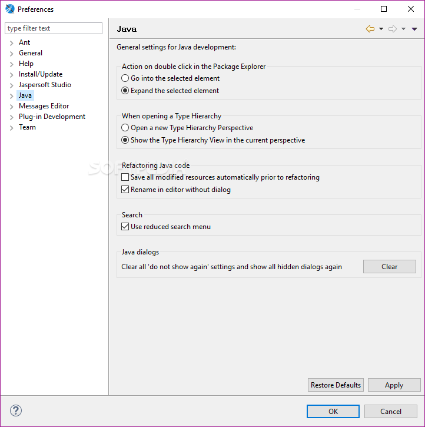Select the Plug-in Development category
The height and width of the screenshot is (427, 425).
pyautogui.click(x=52, y=117)
